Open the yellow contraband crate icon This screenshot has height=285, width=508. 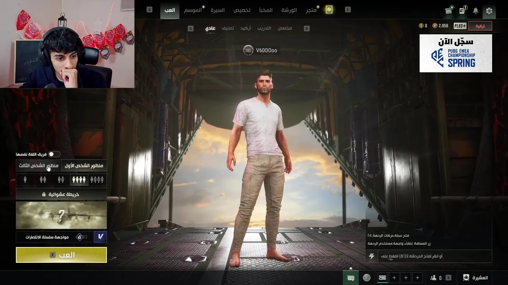click(329, 10)
